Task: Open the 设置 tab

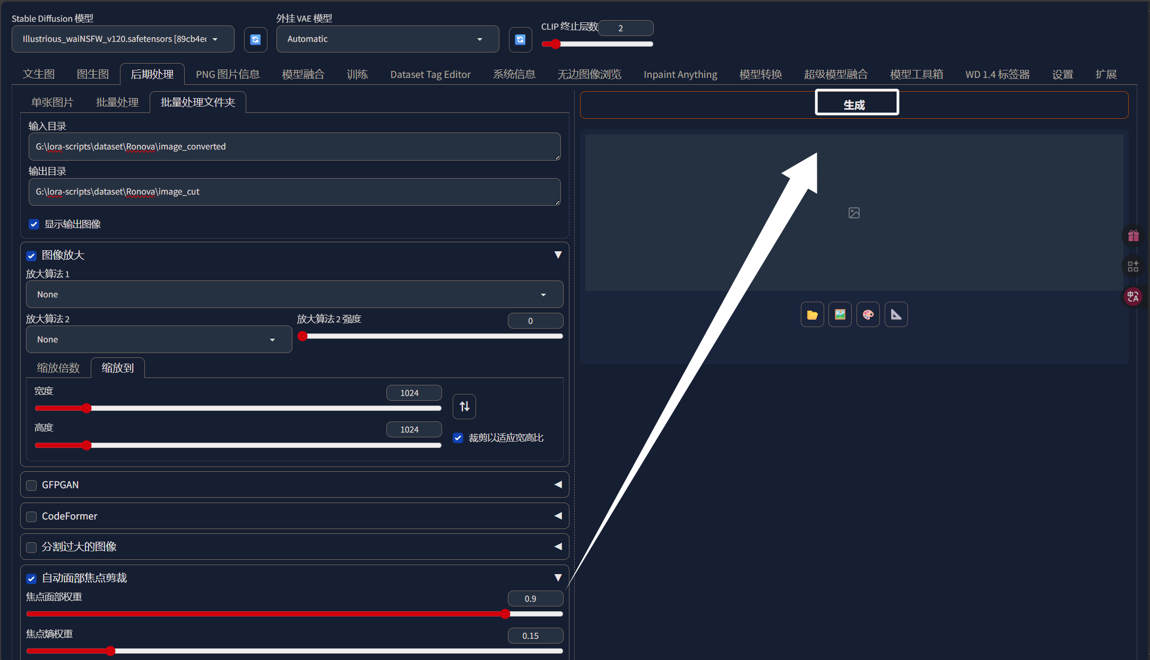Action: 1062,74
